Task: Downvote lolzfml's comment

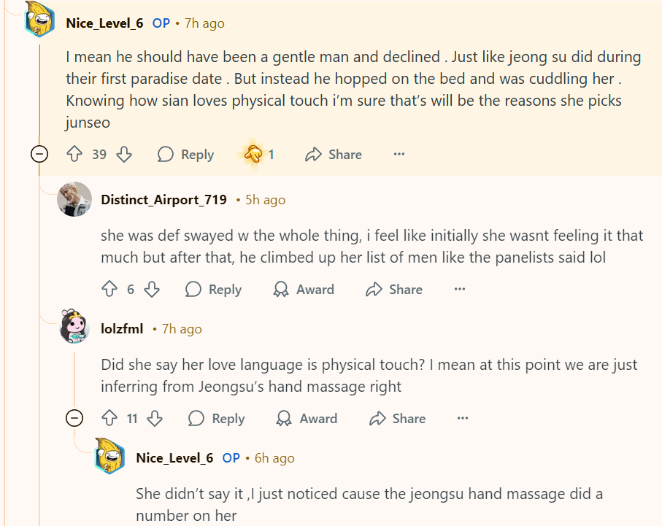Action: [155, 418]
